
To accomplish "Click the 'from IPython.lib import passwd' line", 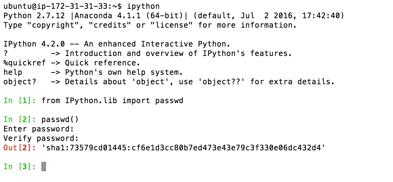I will click(112, 100).
